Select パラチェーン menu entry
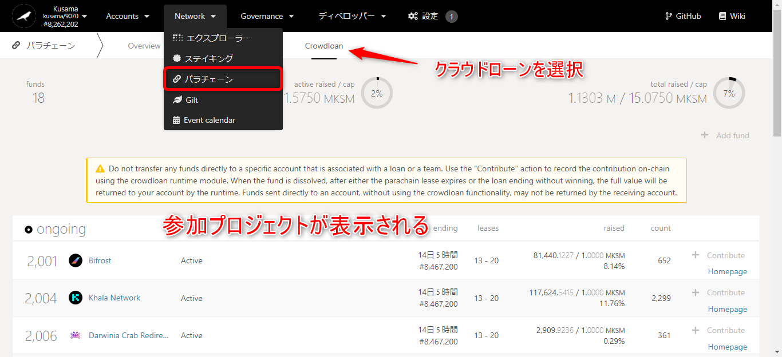Image resolution: width=782 pixels, height=357 pixels. pyautogui.click(x=223, y=79)
